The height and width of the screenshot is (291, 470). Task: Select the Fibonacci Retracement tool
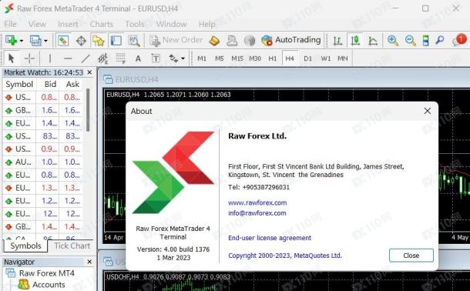point(120,59)
